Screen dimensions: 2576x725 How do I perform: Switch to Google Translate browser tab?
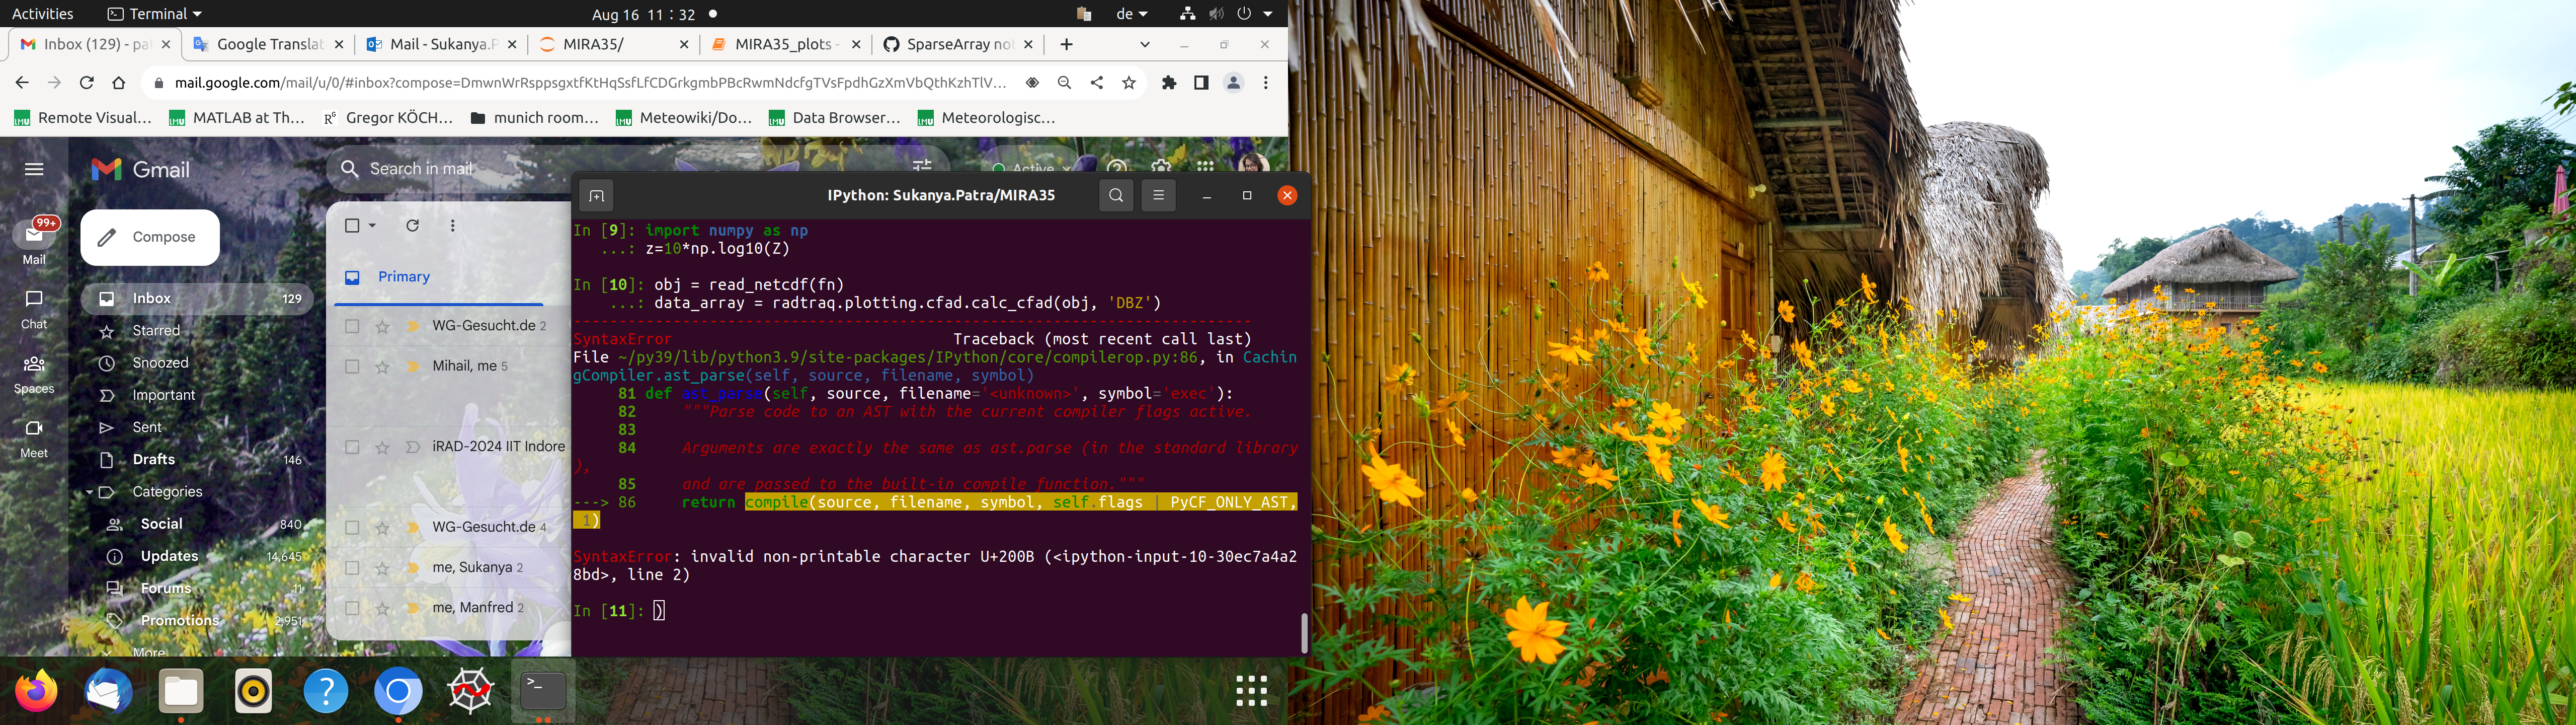coord(267,44)
